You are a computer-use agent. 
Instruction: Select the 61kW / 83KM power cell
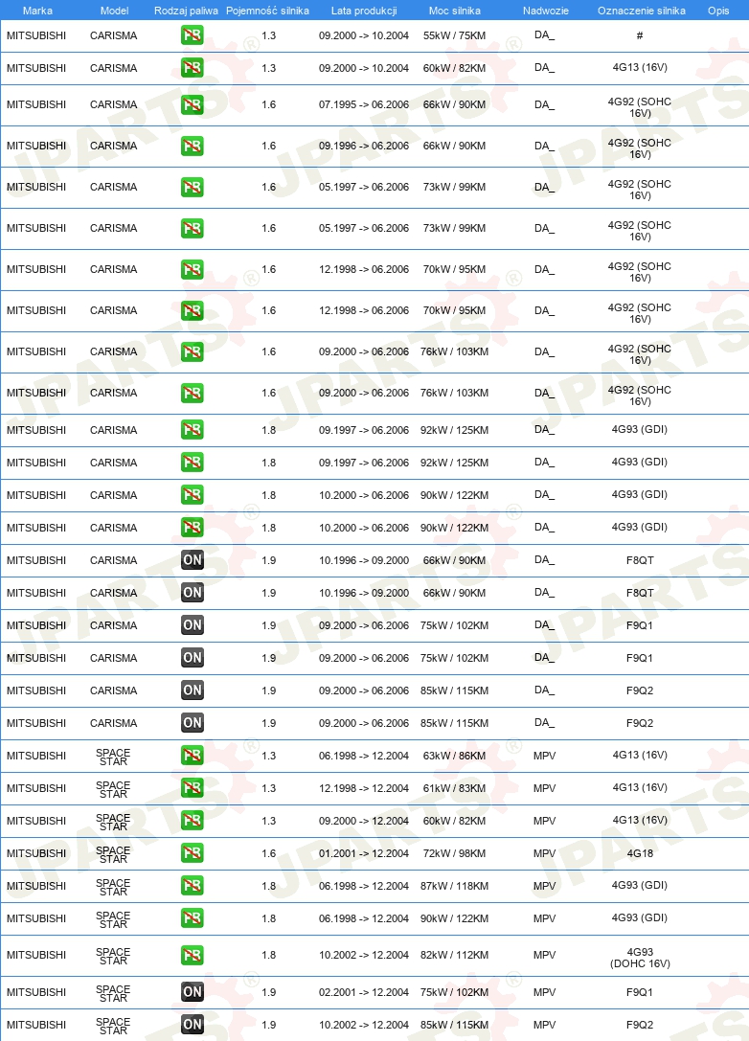[454, 788]
